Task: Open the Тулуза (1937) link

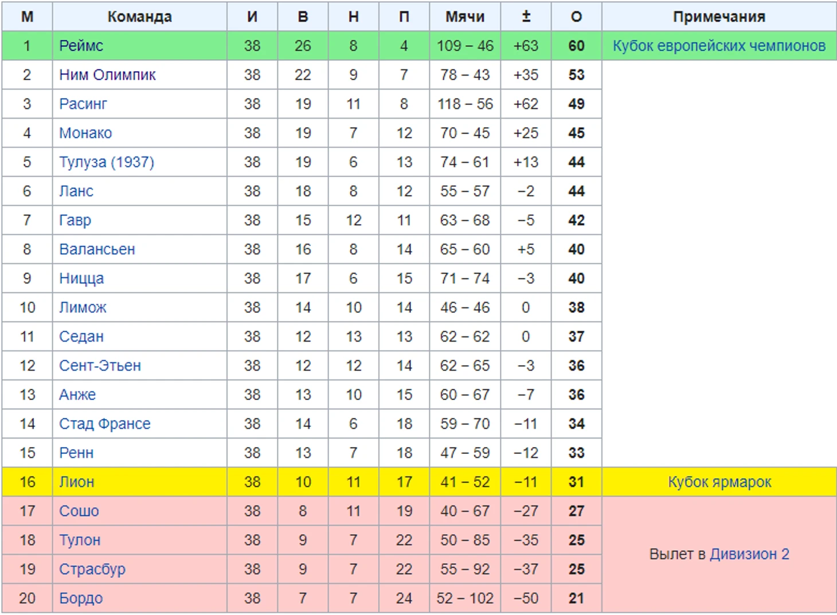Action: (x=107, y=162)
